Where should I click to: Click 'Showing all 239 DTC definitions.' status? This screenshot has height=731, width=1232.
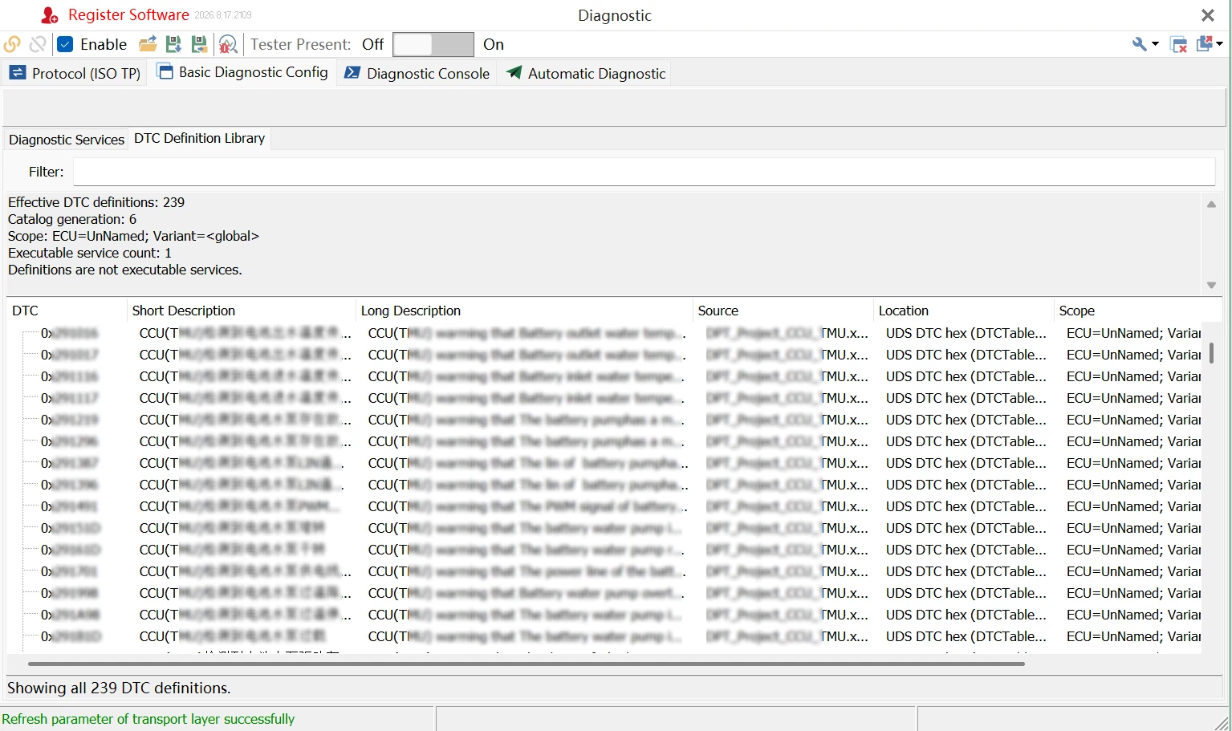pyautogui.click(x=119, y=688)
